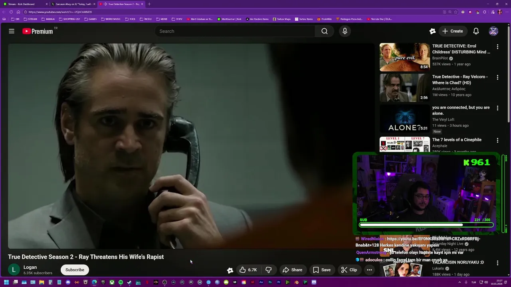
Task: Click the magnifier search button
Action: 325,31
